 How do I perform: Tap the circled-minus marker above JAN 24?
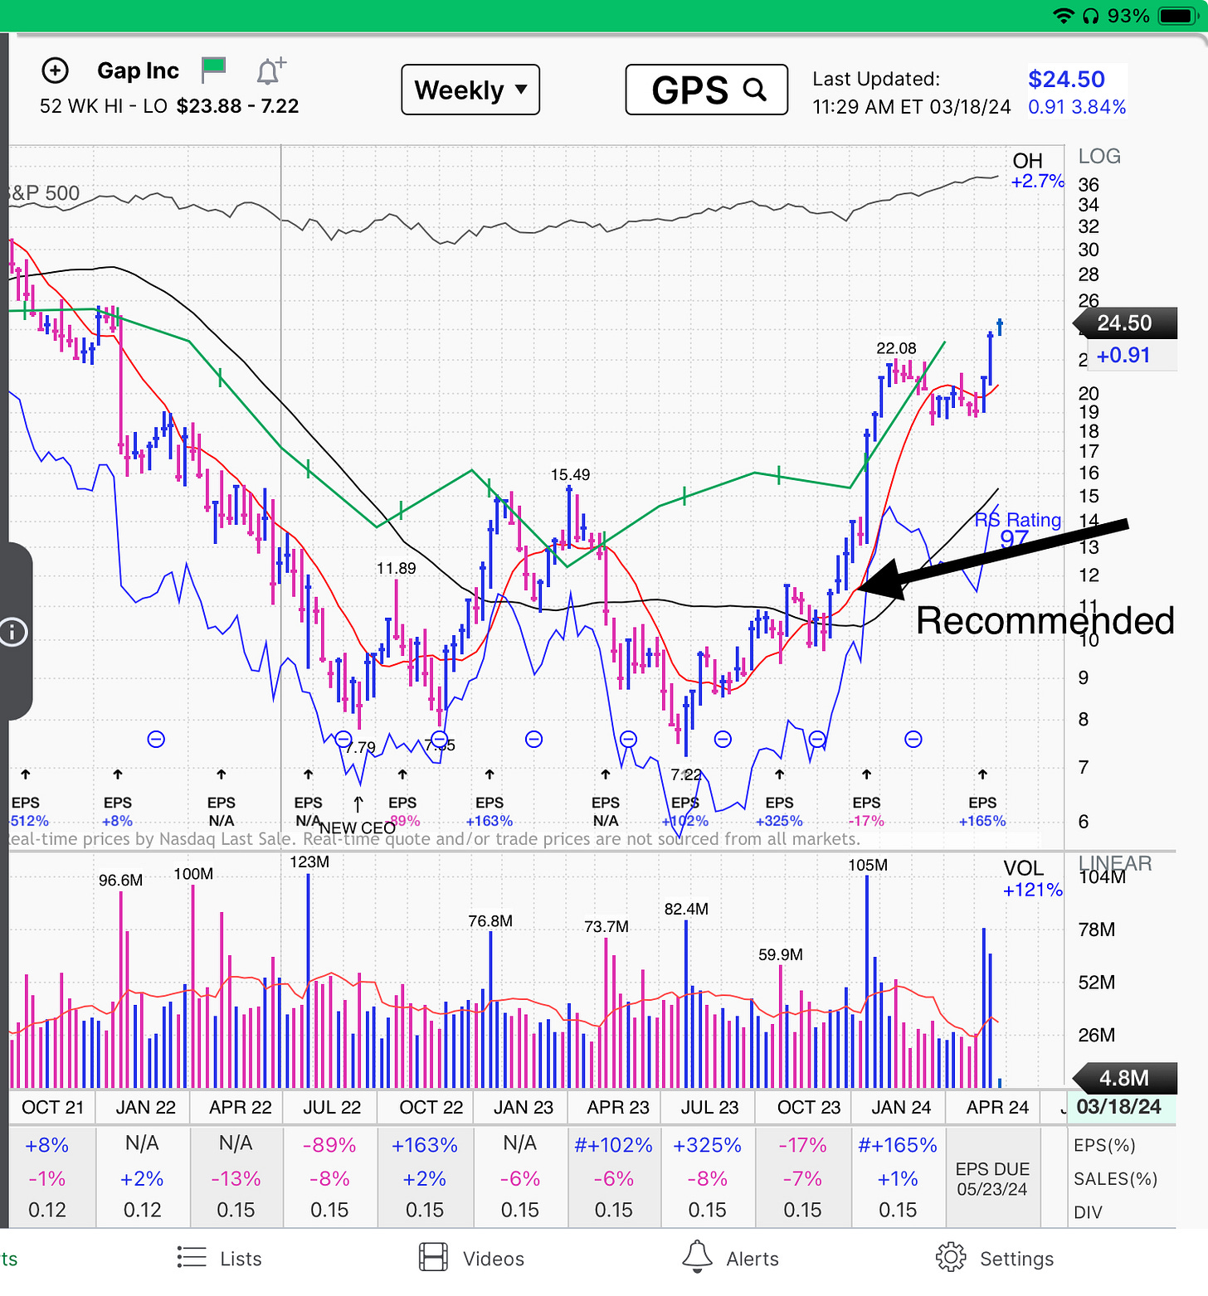pyautogui.click(x=913, y=739)
